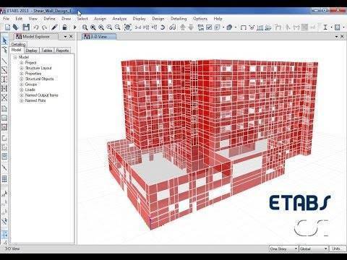Open the Global coordinate dropdown
The image size is (347, 260).
314,248
